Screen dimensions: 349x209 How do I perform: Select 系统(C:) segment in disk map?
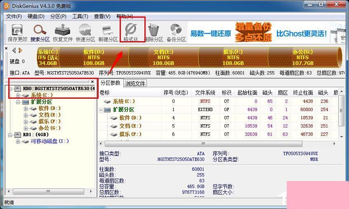(47, 57)
